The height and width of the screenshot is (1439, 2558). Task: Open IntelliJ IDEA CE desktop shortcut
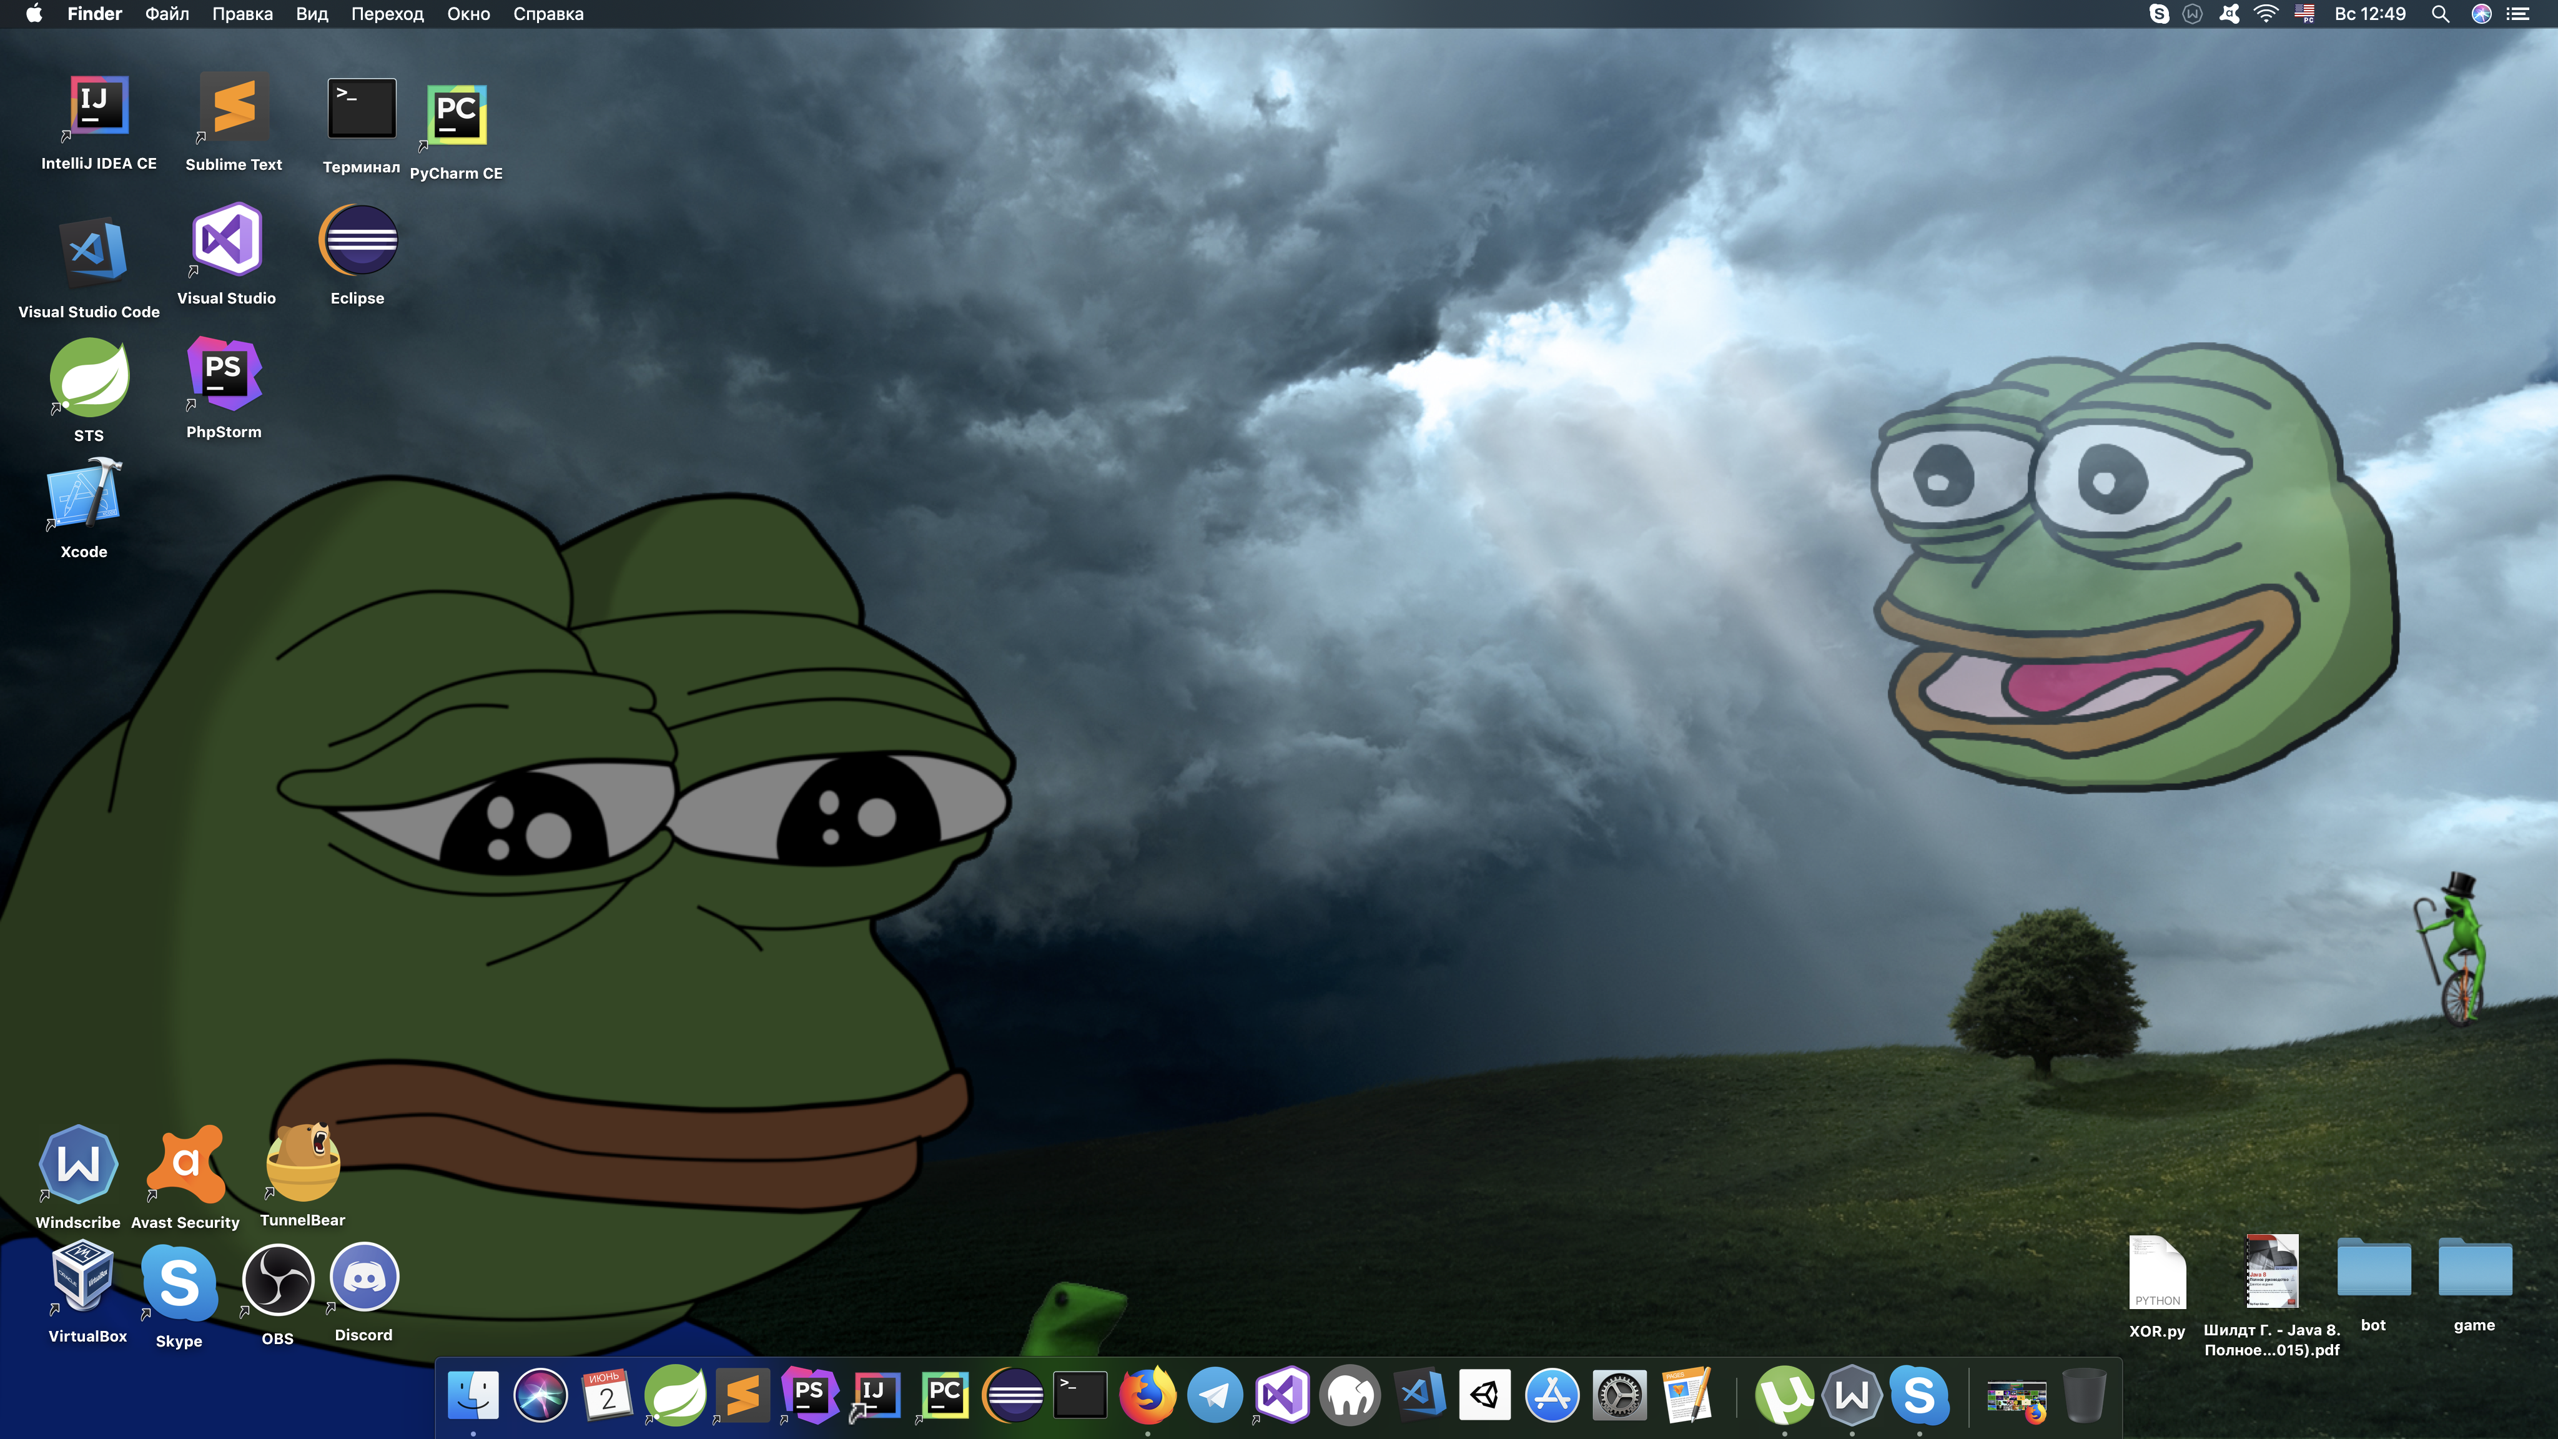[x=98, y=107]
